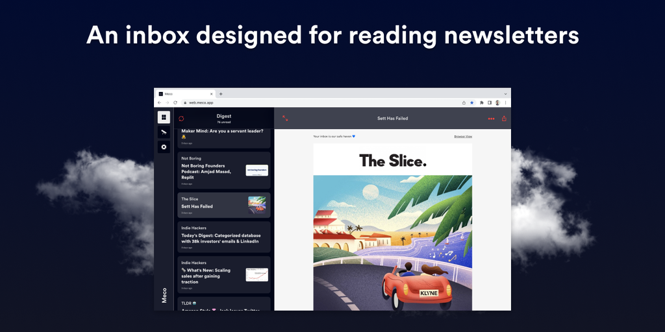Open the Browser View link
The height and width of the screenshot is (332, 665).
[463, 136]
